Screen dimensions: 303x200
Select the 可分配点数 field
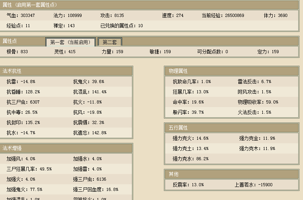point(212,52)
